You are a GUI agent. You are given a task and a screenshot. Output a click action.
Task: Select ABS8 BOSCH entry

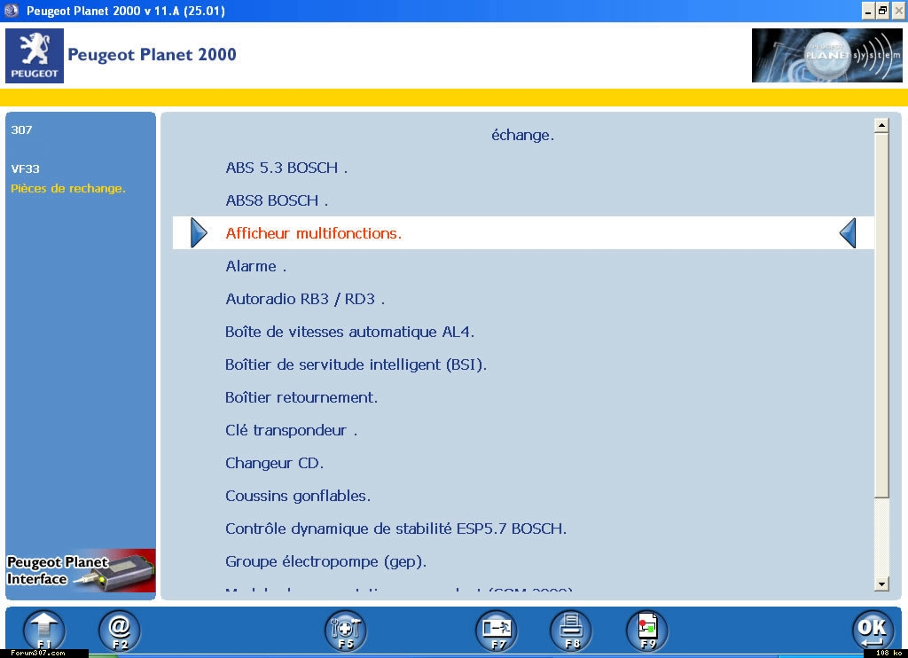tap(277, 200)
